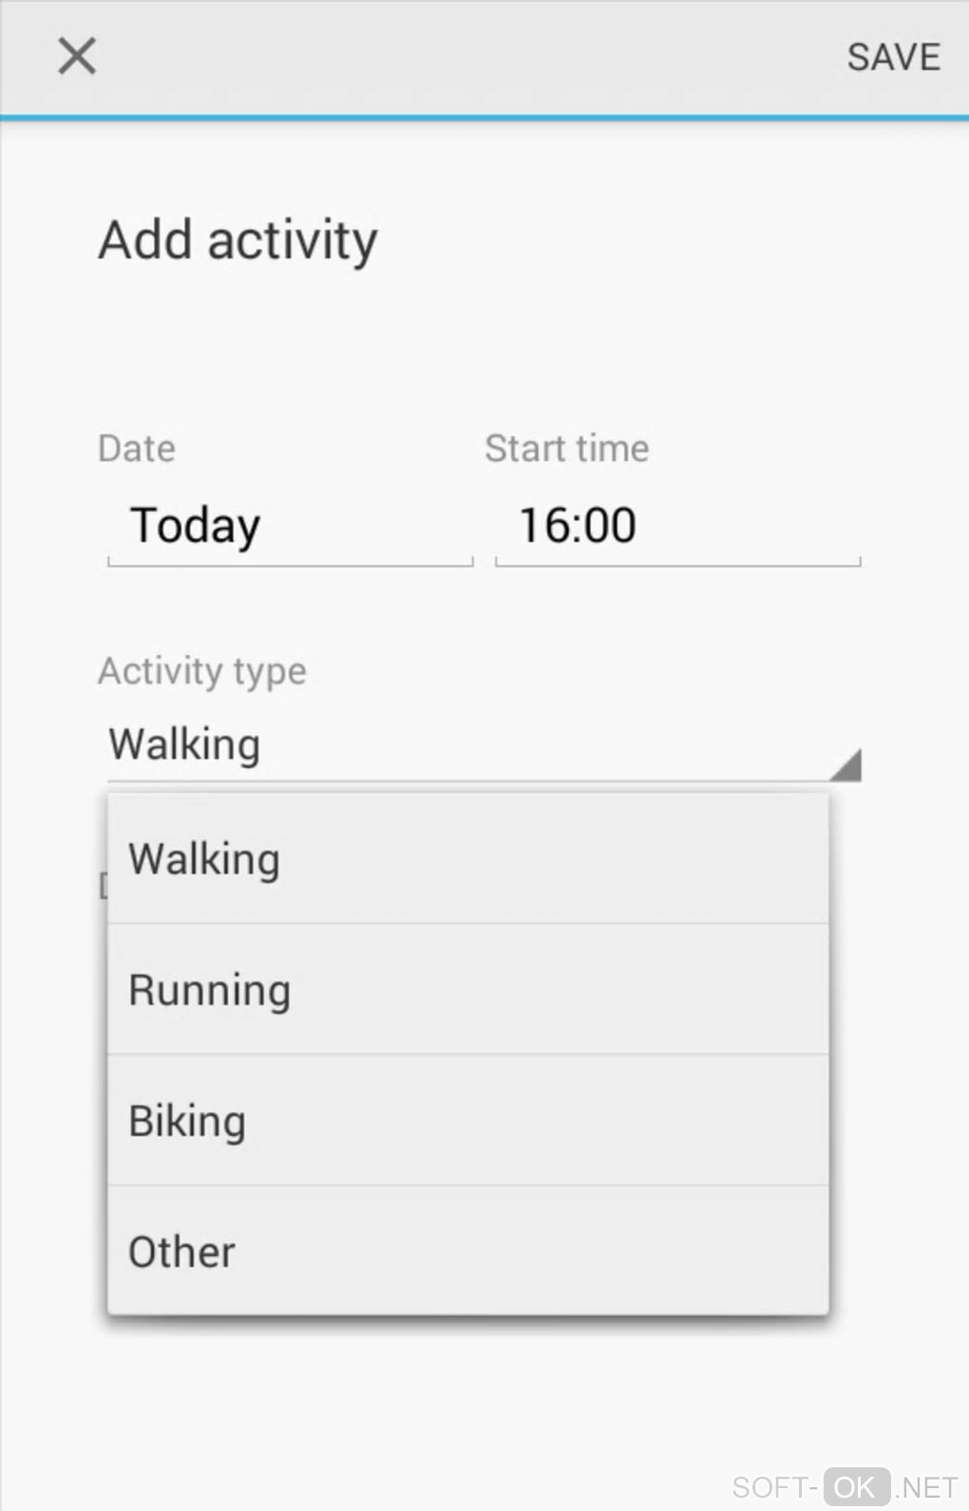Click the partially hidden label left of dropdown list
The image size is (969, 1511).
point(103,887)
